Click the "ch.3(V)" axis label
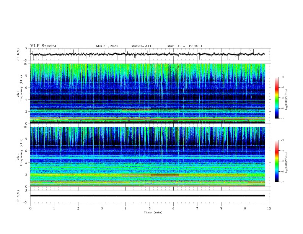This screenshot has width=303, height=234. click(x=18, y=196)
